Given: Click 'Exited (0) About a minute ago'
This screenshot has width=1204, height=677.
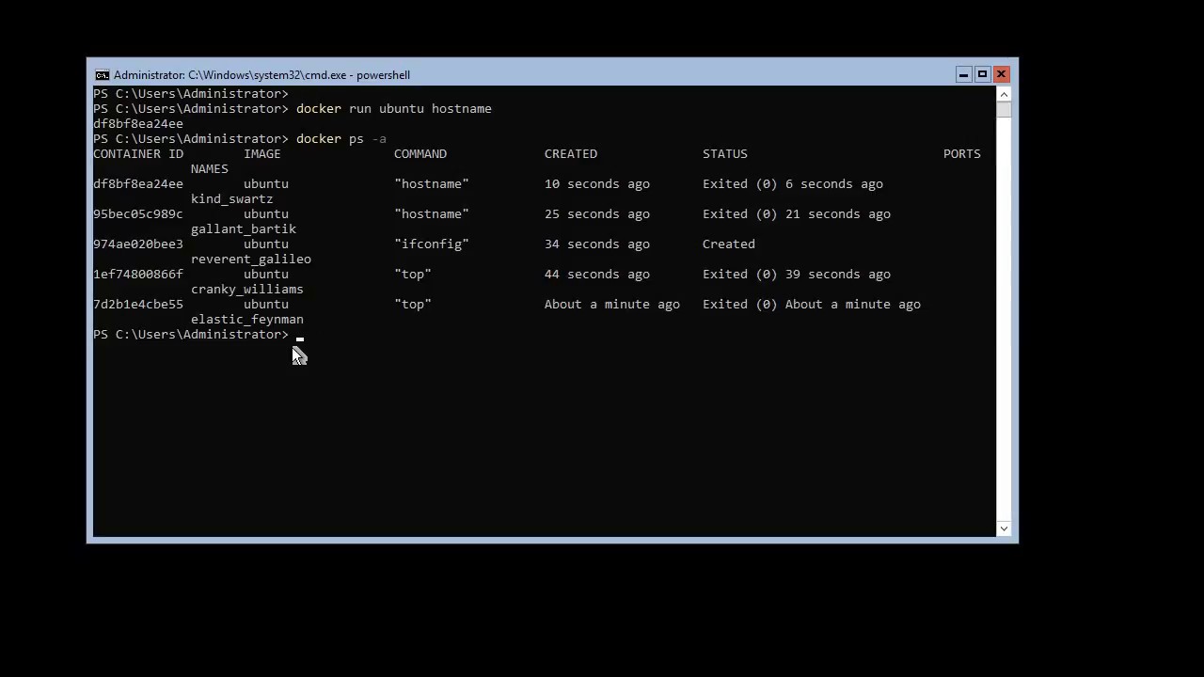Looking at the screenshot, I should coord(812,305).
